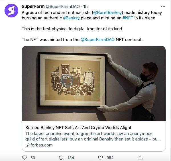The image size is (171, 161).
Task: Click the SuperFarm profile avatar
Action: [11, 11]
